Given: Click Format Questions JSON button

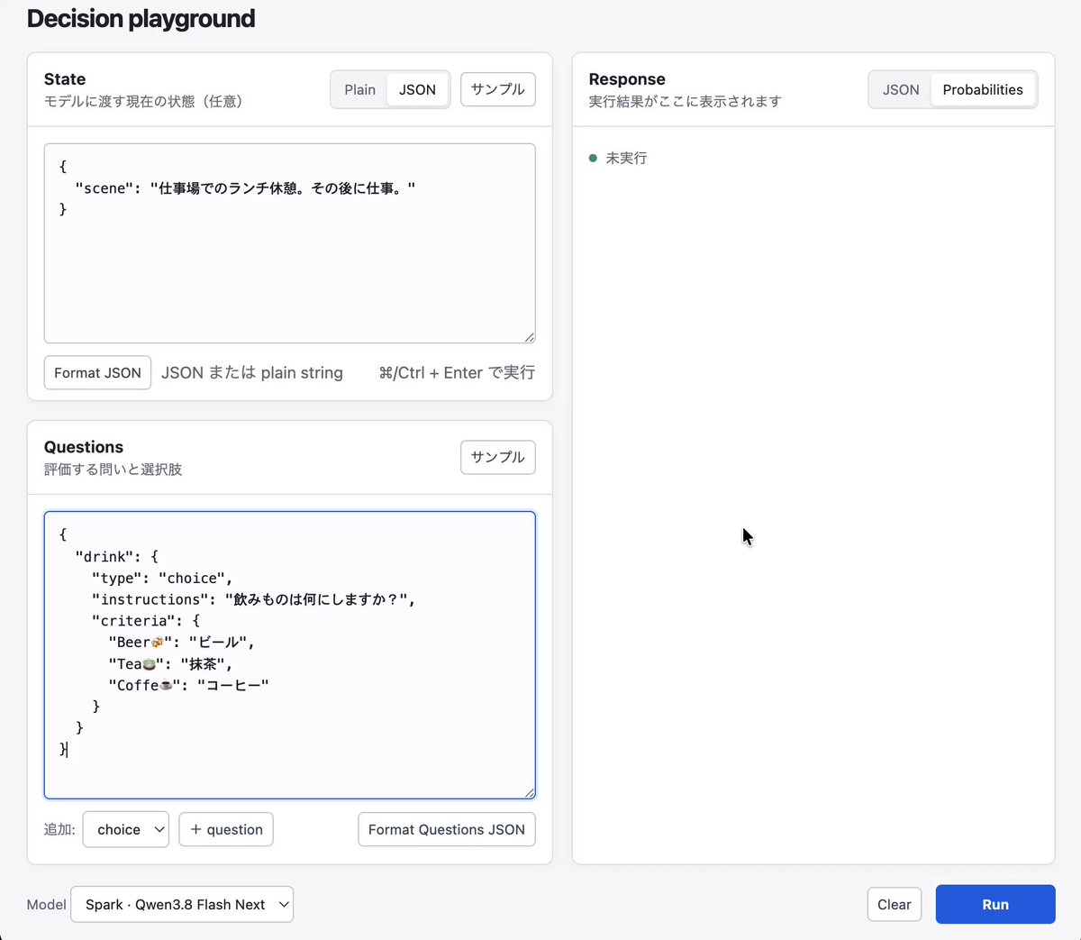Looking at the screenshot, I should point(447,830).
